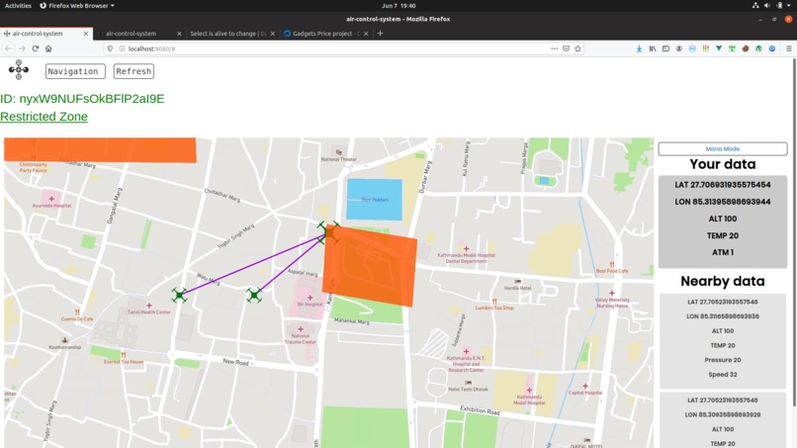The image size is (797, 448).
Task: Close the Gadgets Price project tab
Action: pos(366,34)
